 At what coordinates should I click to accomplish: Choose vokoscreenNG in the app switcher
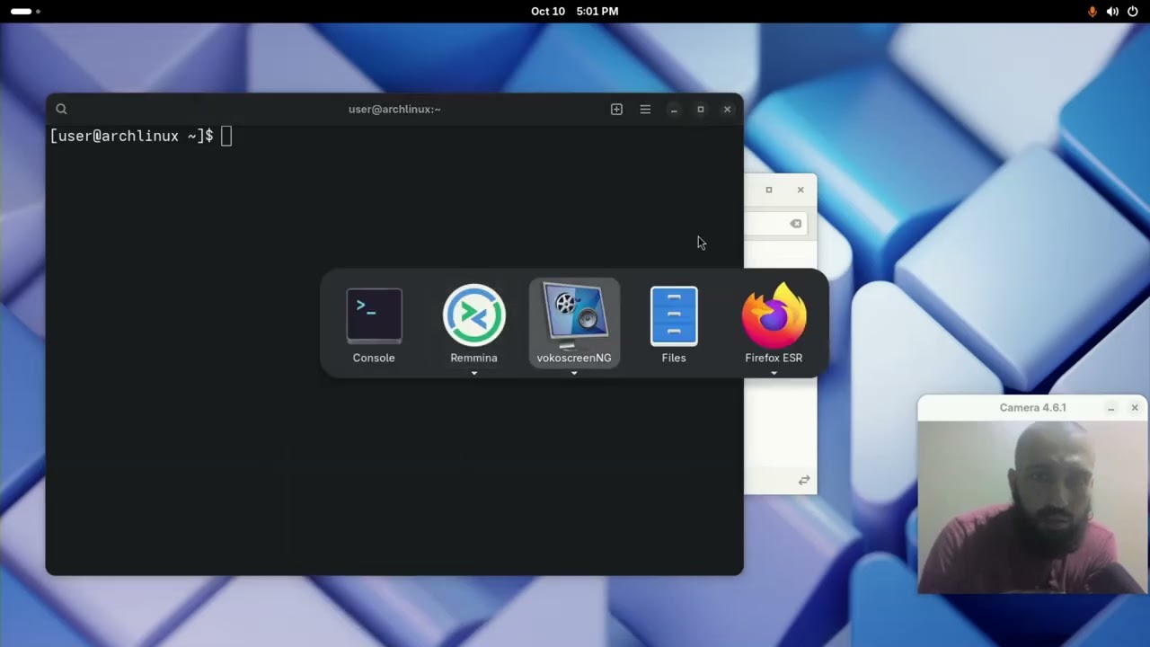[x=574, y=324]
